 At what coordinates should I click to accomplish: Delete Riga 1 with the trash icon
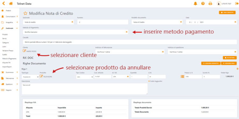click(237, 69)
